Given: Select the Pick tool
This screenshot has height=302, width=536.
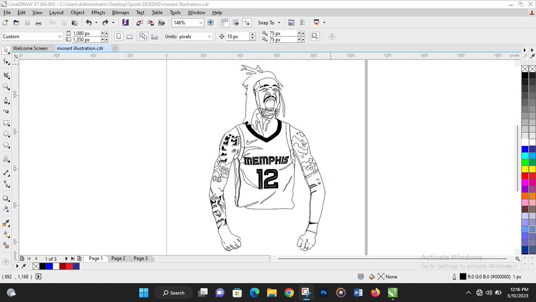Looking at the screenshot, I should pos(6,49).
